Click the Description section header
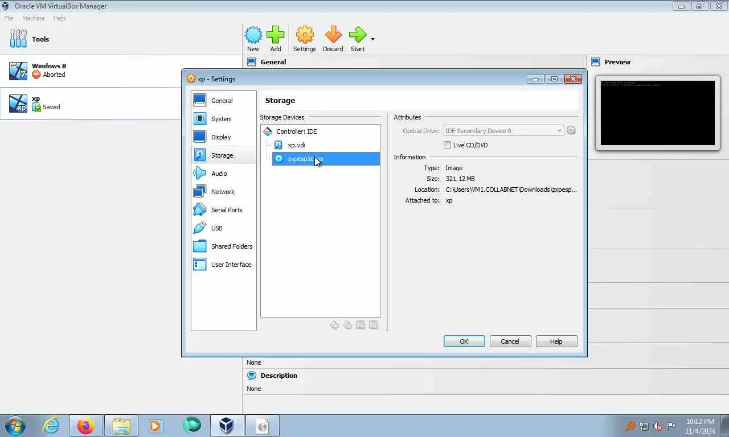 [x=279, y=376]
